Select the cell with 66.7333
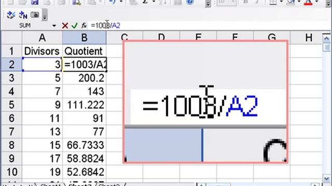The image size is (332, 186). pos(84,145)
